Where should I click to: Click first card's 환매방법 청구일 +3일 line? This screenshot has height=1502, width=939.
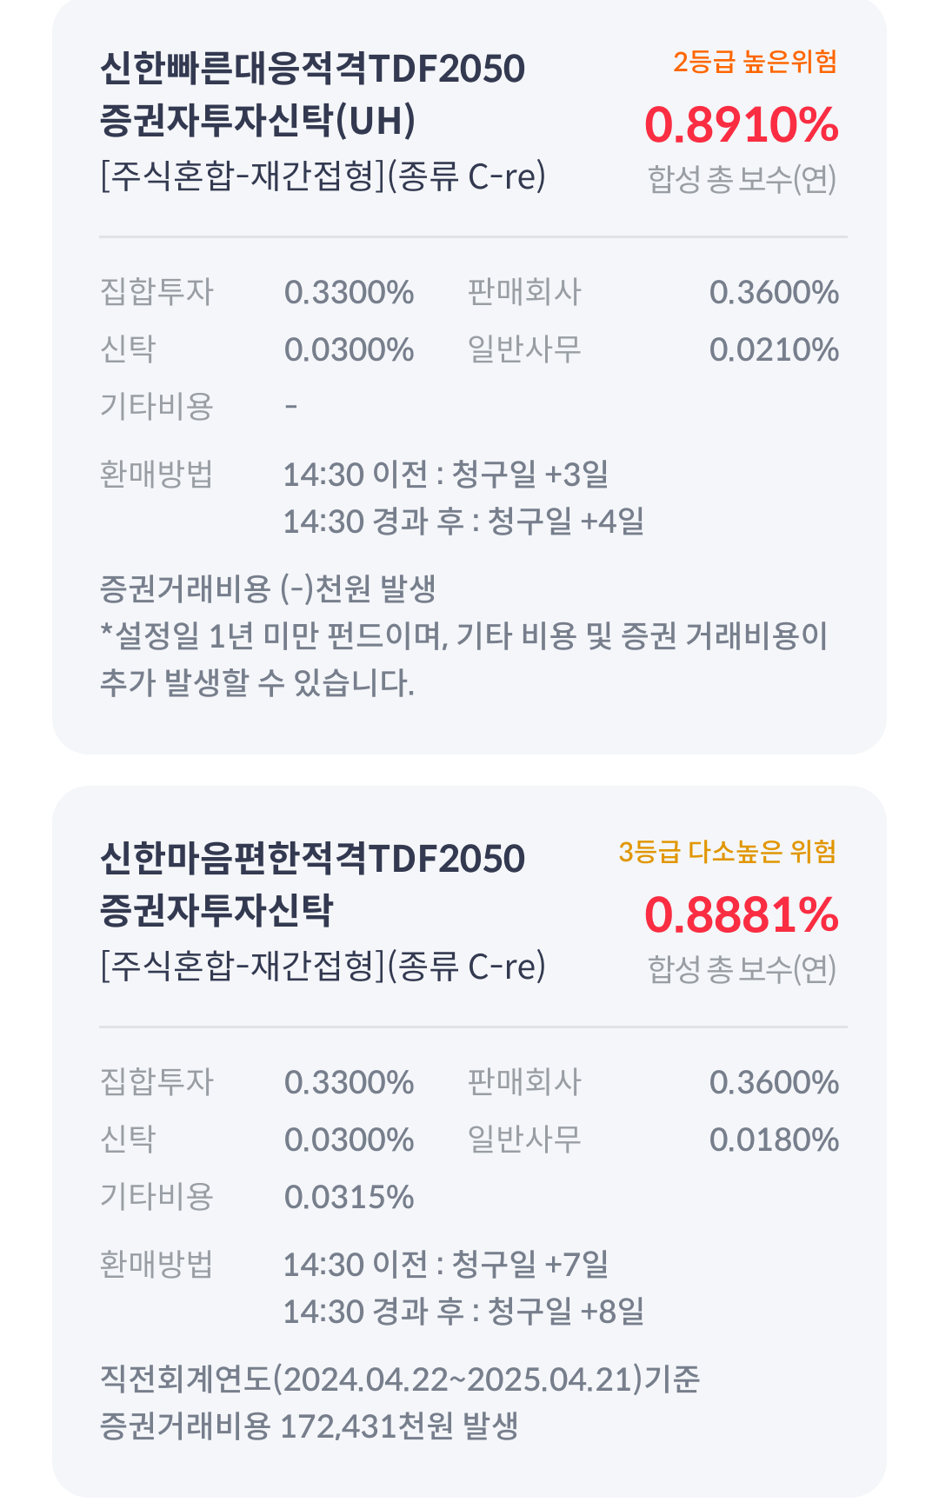[446, 475]
